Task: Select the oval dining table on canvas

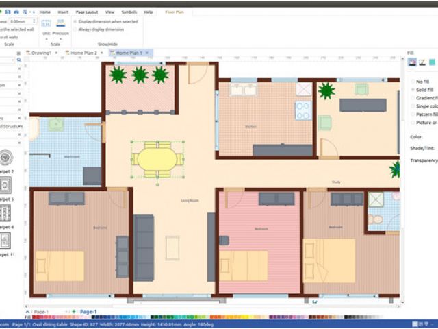Action: click(157, 159)
